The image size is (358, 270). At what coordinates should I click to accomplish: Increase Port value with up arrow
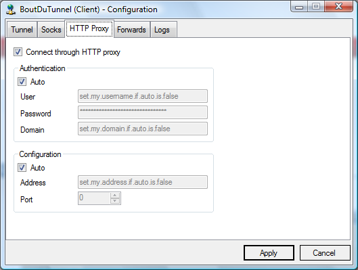click(x=115, y=196)
